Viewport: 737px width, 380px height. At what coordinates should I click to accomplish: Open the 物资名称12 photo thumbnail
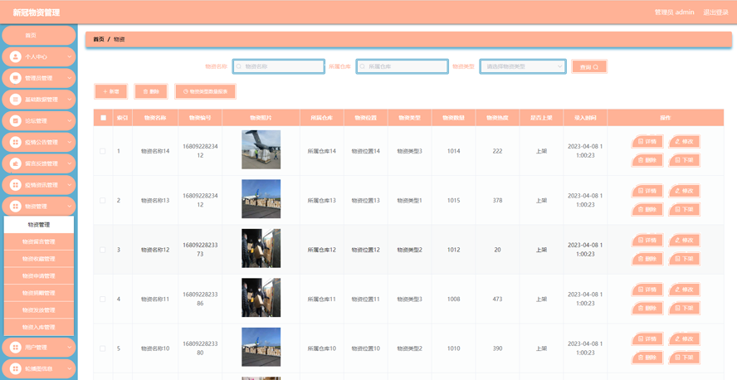point(261,248)
